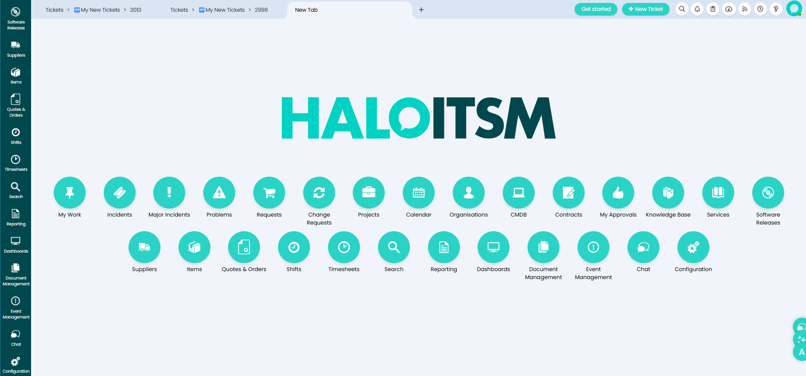Viewport: 806px width, 376px height.
Task: Open the clock icon in top bar
Action: (x=760, y=9)
